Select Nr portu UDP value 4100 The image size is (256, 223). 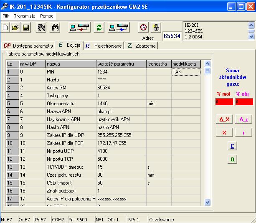[121, 151]
